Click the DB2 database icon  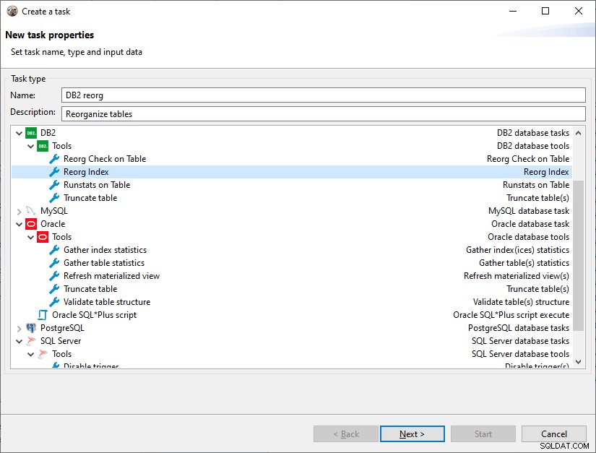pyautogui.click(x=31, y=133)
